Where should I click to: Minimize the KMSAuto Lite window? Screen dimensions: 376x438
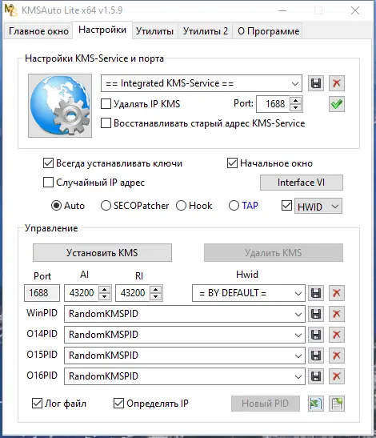[x=282, y=10]
